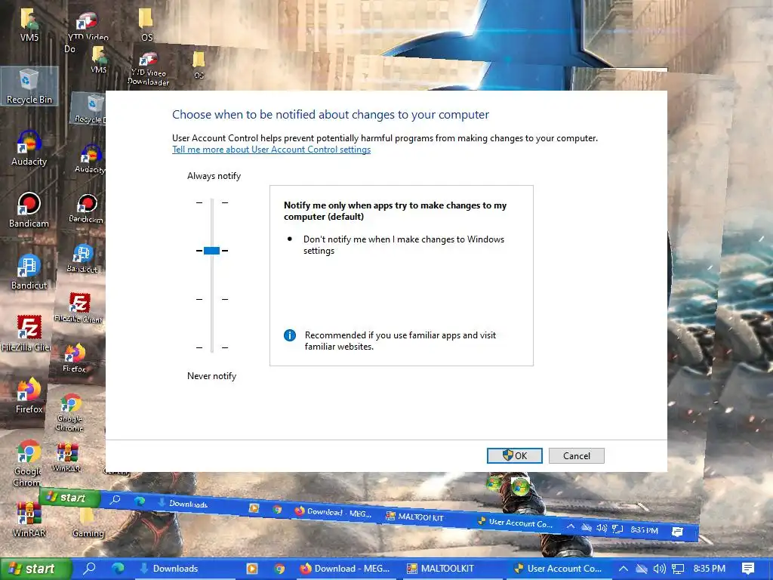Open the Google Chrome shortcut in leftmost column
This screenshot has width=773, height=580.
click(29, 463)
